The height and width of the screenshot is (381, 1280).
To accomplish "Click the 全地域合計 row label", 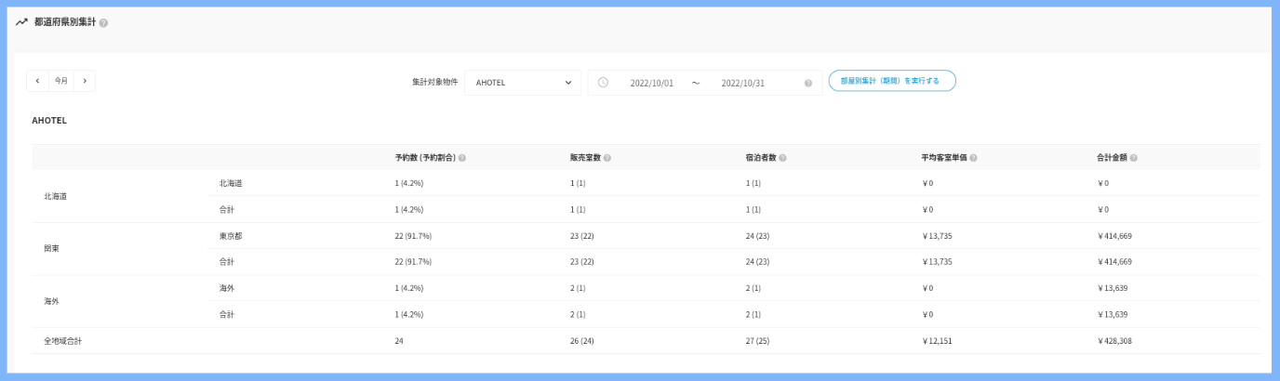I will 62,341.
